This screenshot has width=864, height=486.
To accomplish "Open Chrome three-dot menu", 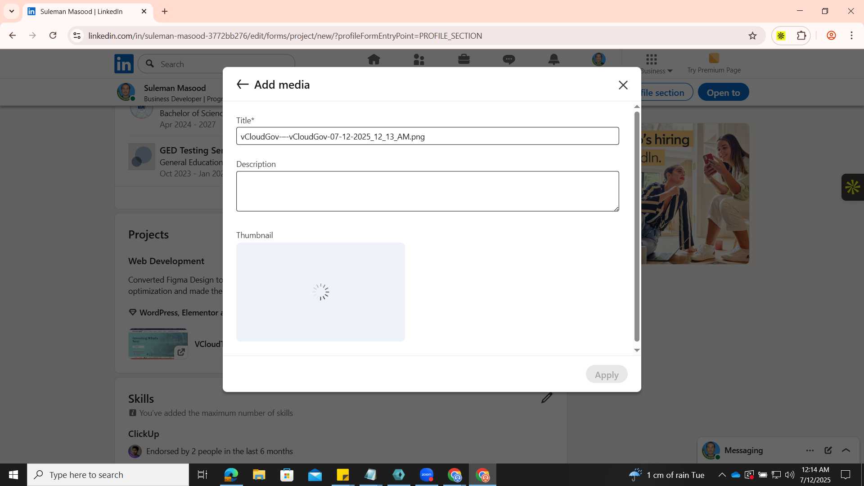I will (851, 36).
